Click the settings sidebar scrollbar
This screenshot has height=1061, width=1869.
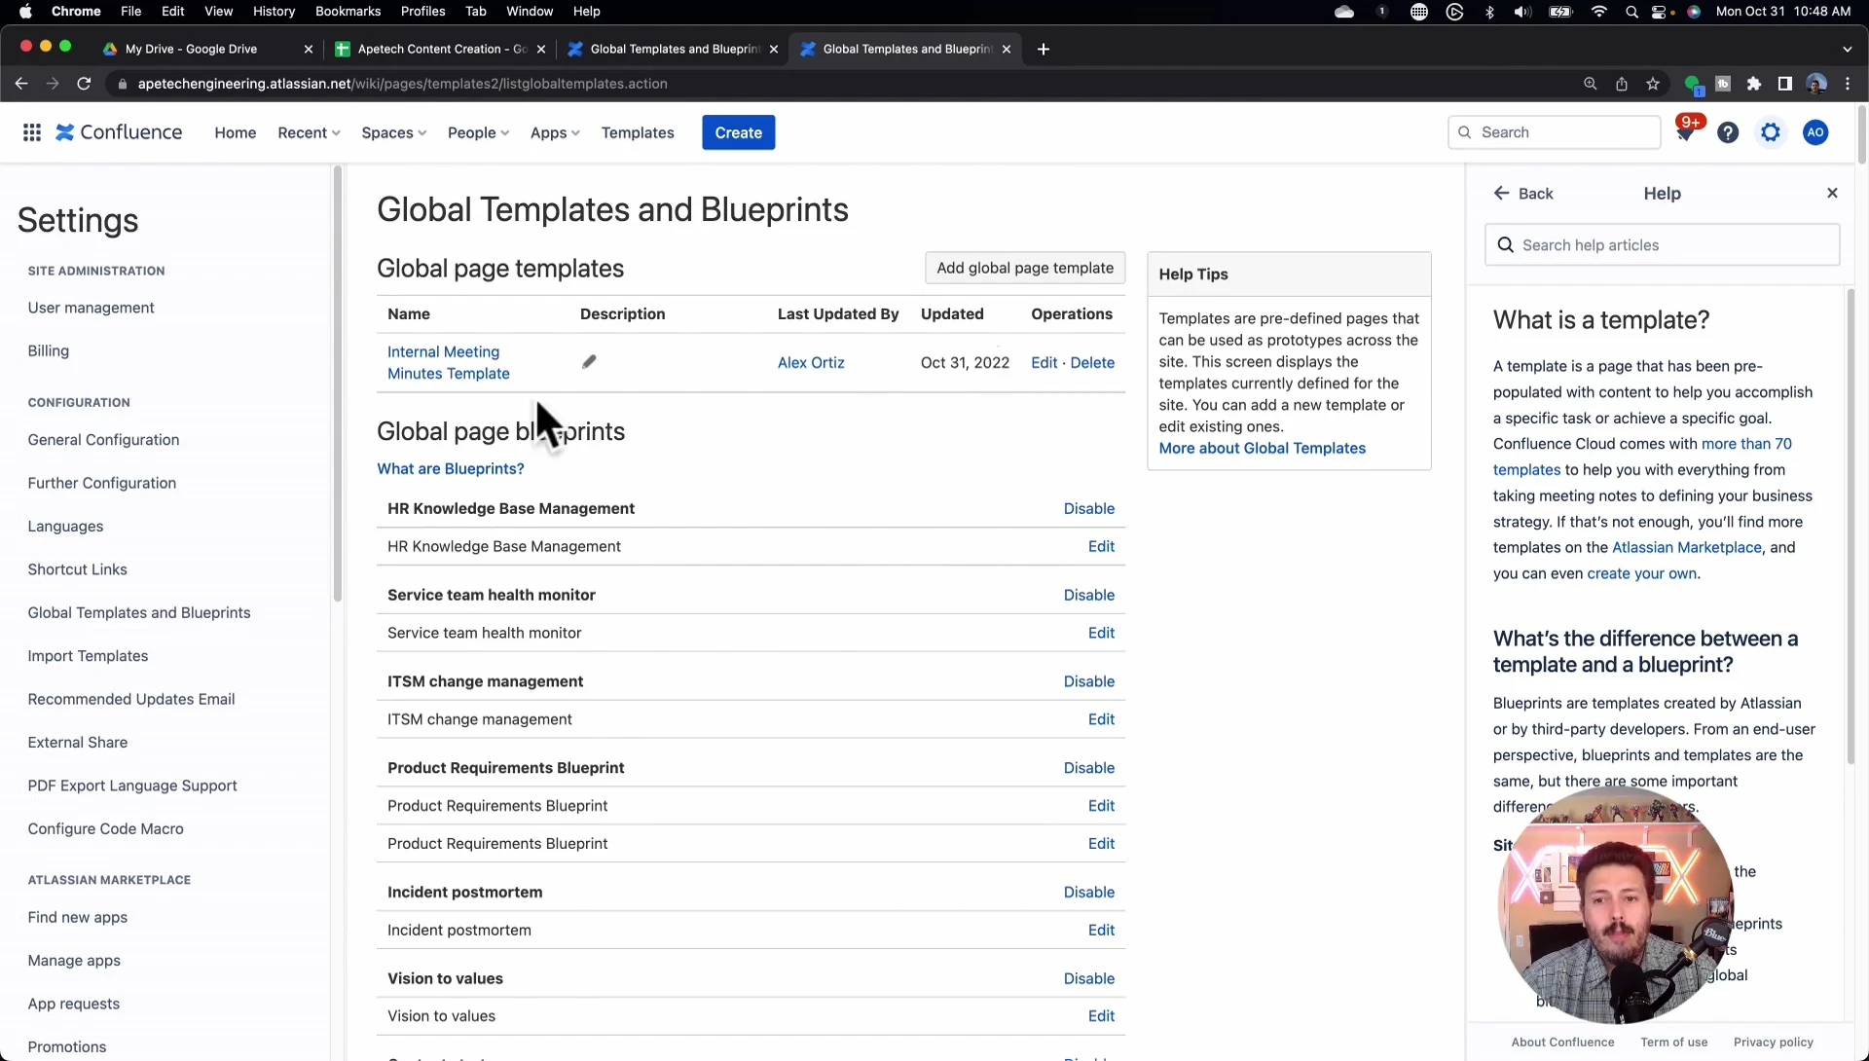pyautogui.click(x=338, y=384)
